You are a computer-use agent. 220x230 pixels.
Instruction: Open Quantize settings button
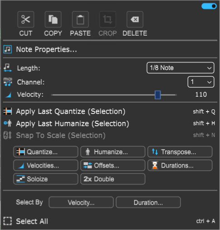pyautogui.click(x=46, y=152)
